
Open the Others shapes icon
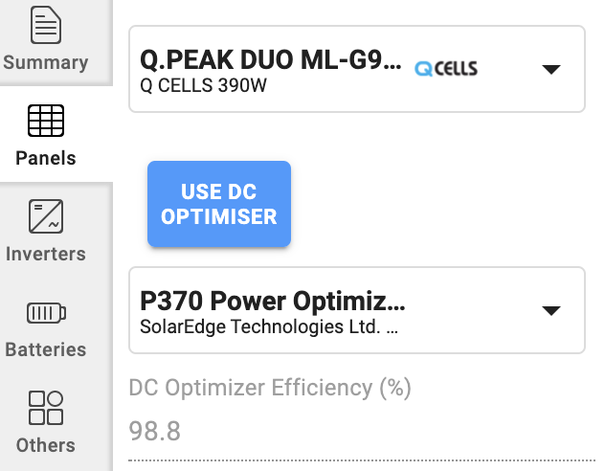[46, 408]
